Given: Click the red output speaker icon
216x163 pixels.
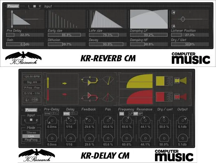Looking at the screenshot, I should 181,97.
